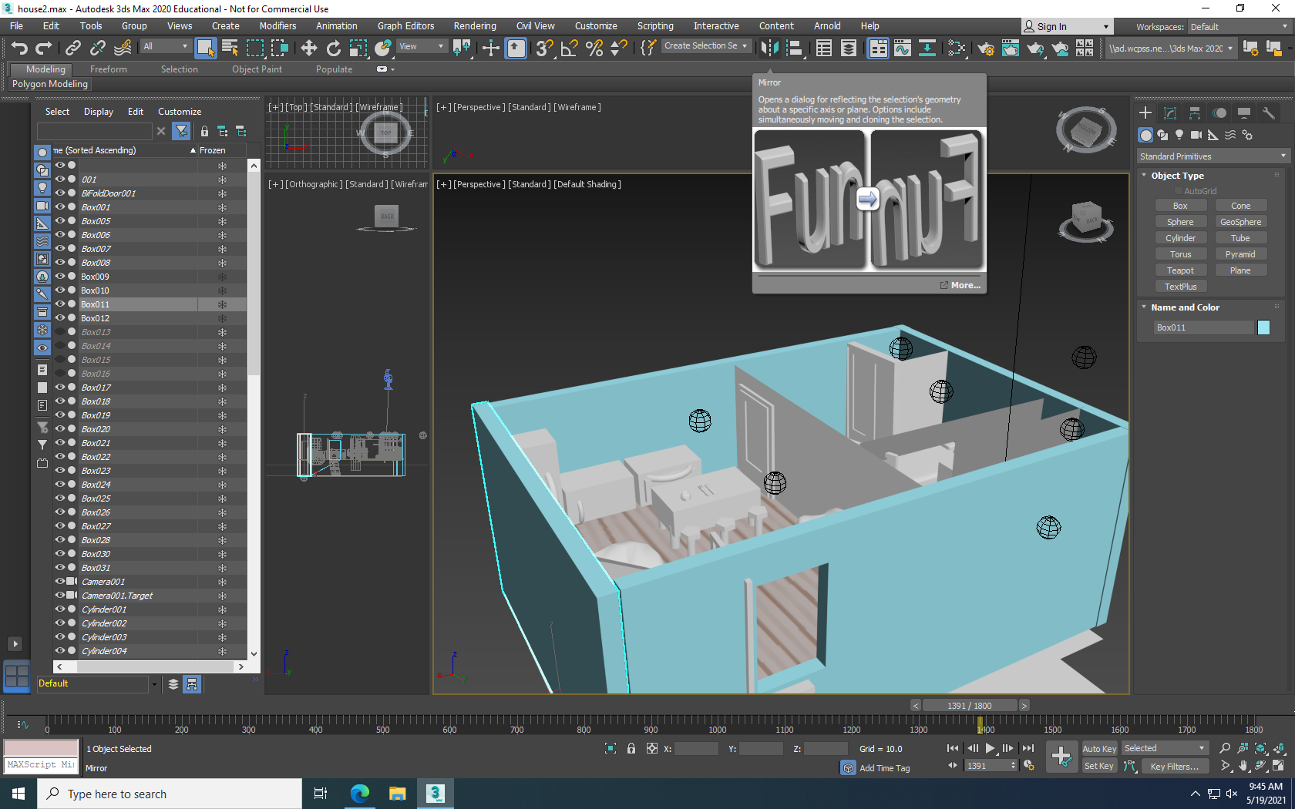Toggle Auto Key animation mode
The image size is (1295, 809).
tap(1099, 748)
